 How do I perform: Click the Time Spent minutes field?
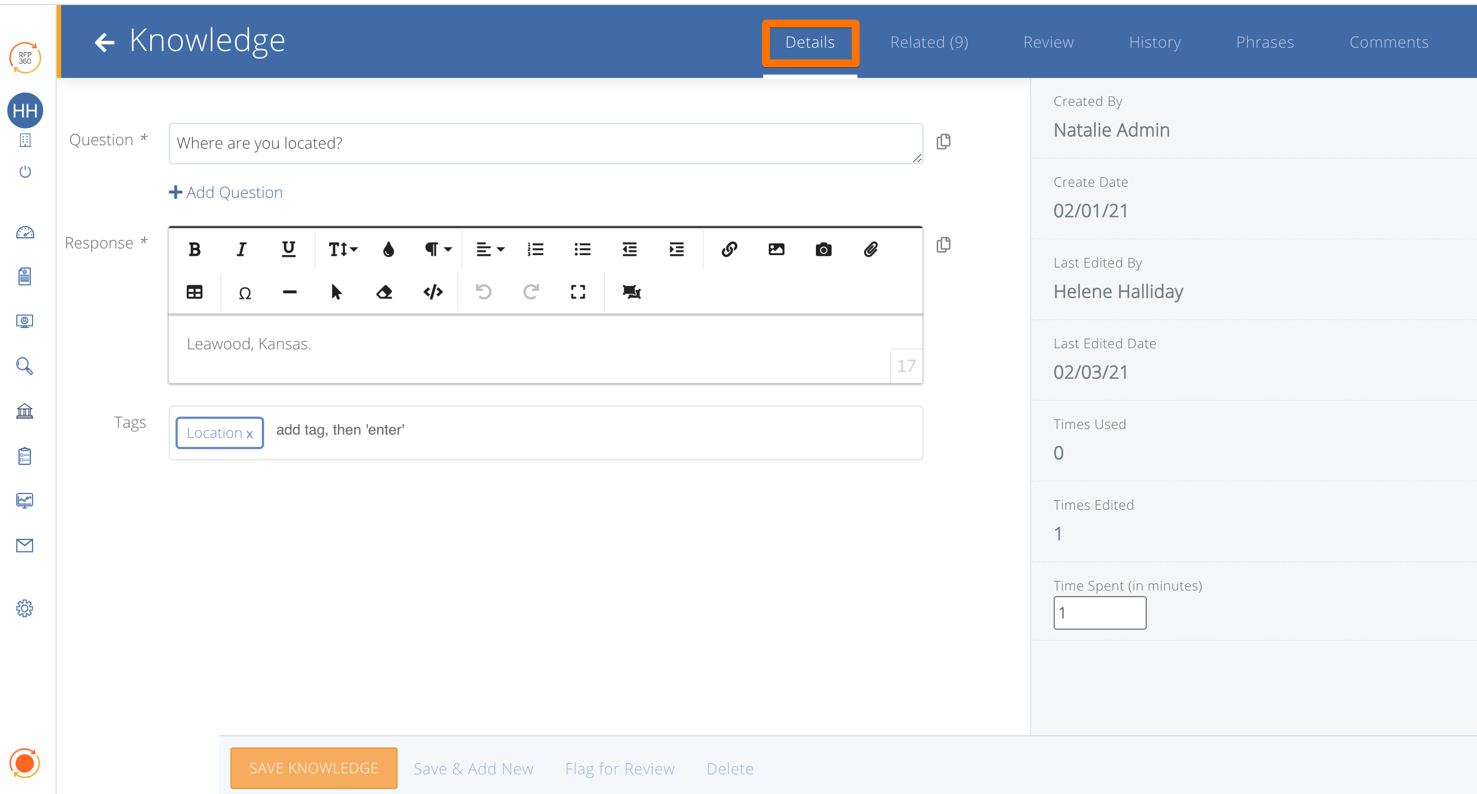tap(1099, 613)
